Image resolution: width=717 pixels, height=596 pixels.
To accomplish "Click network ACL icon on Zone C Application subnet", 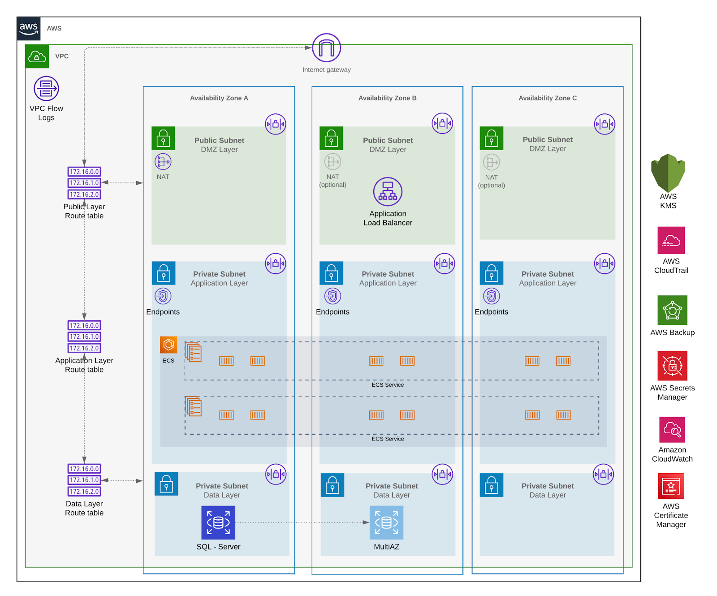I will (605, 263).
